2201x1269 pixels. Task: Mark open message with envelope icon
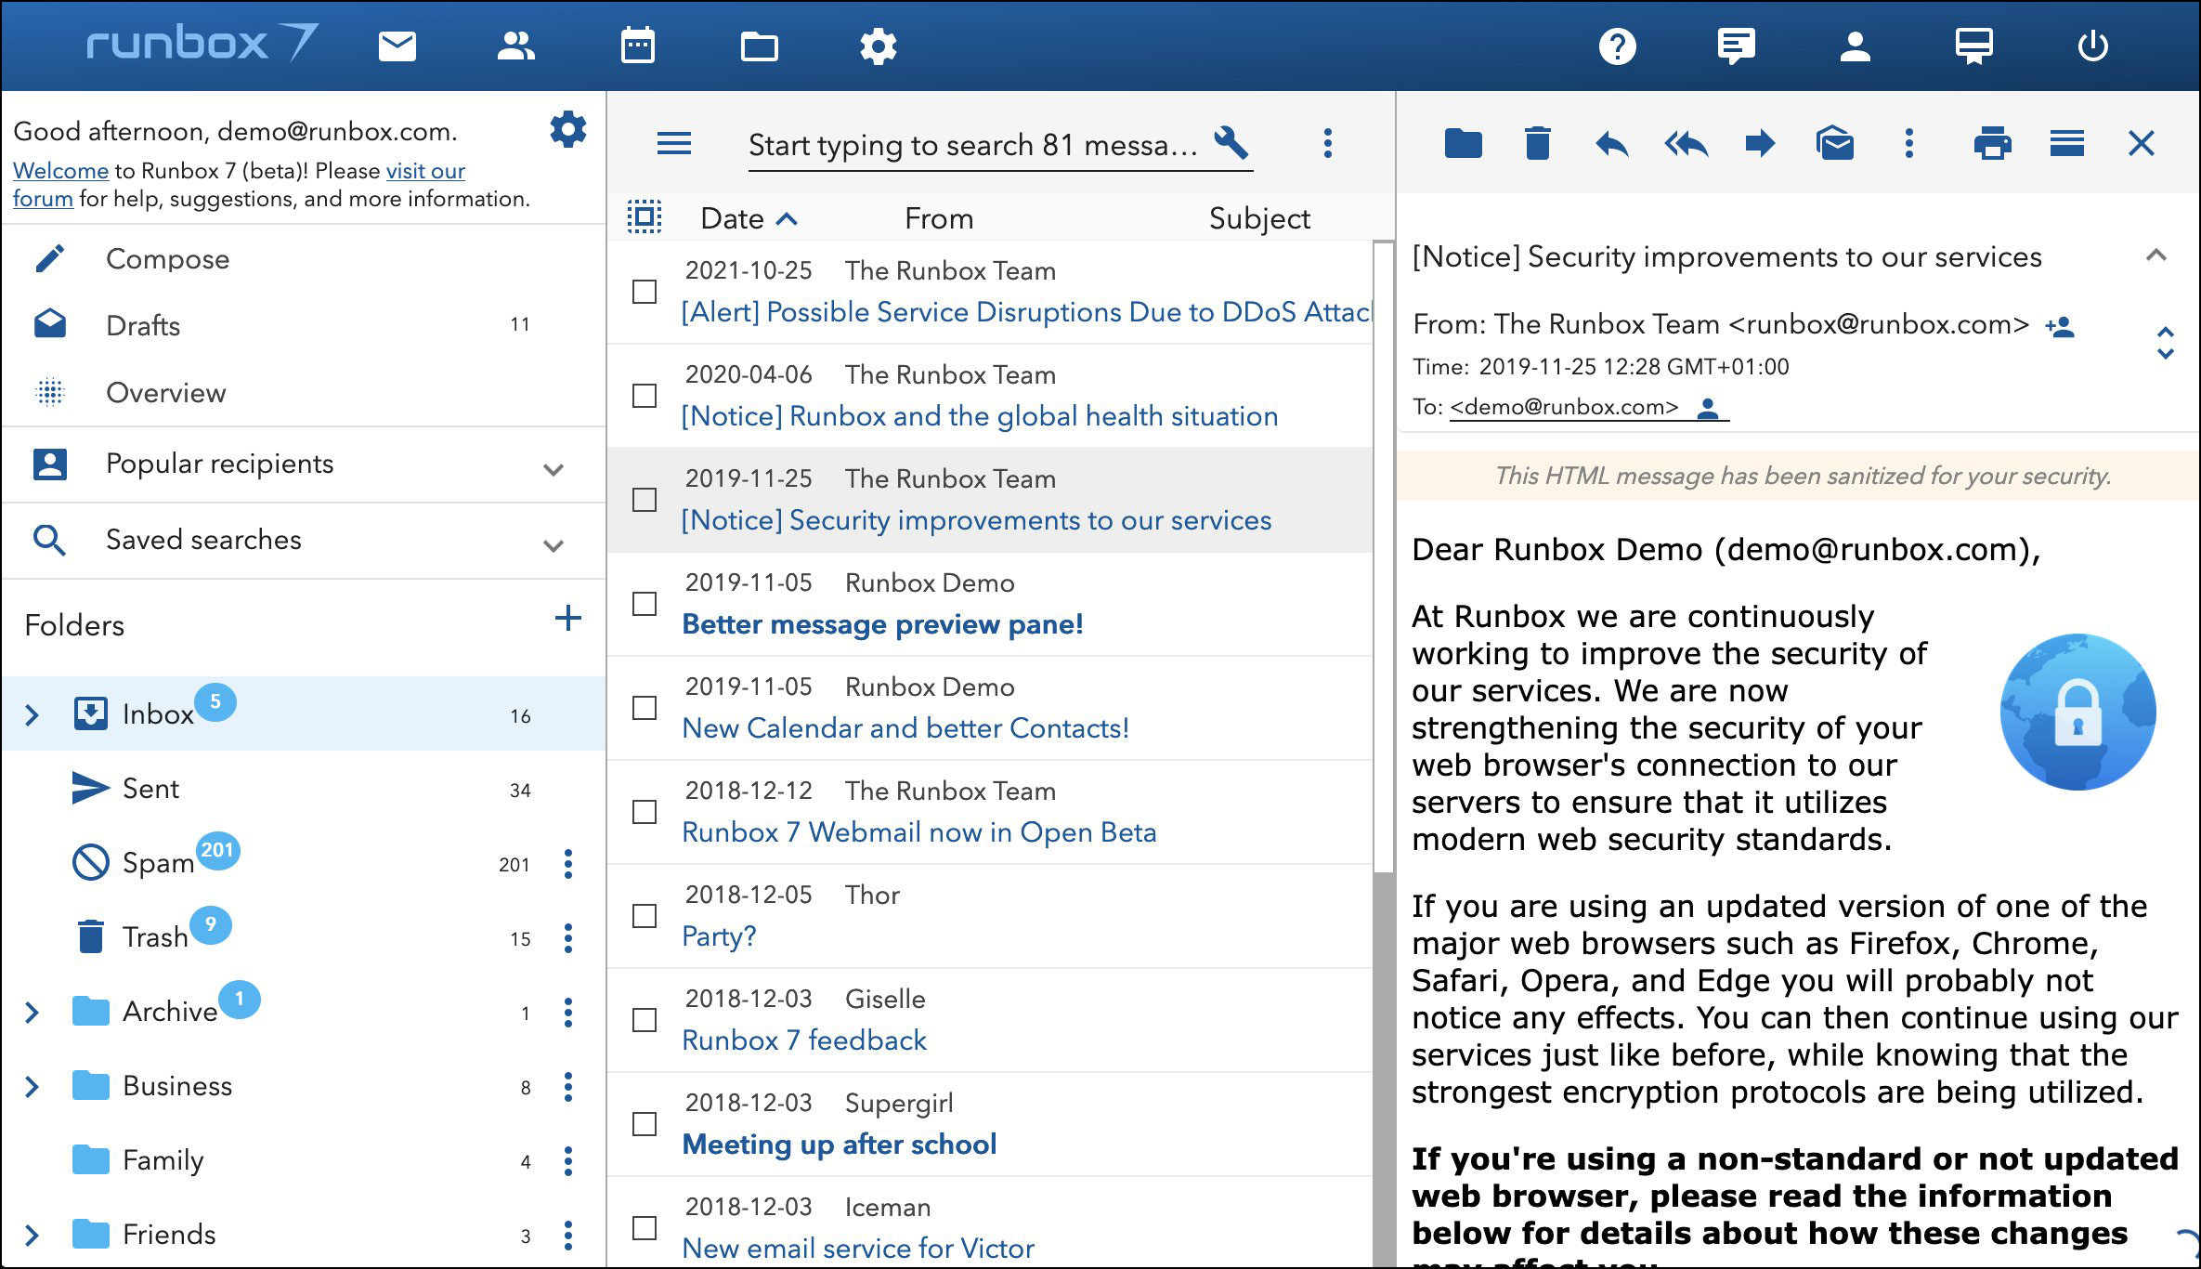[x=1835, y=143]
